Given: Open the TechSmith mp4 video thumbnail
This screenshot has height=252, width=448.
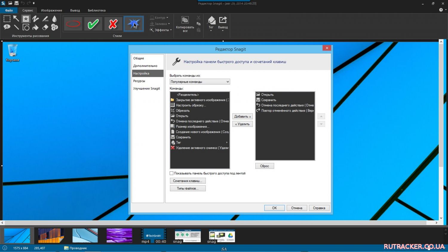Looking at the screenshot, I should click(x=154, y=236).
